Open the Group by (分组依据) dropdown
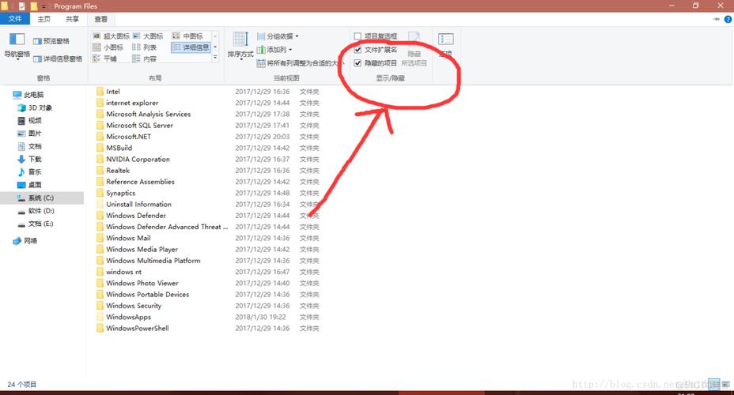The height and width of the screenshot is (395, 734). coord(278,36)
